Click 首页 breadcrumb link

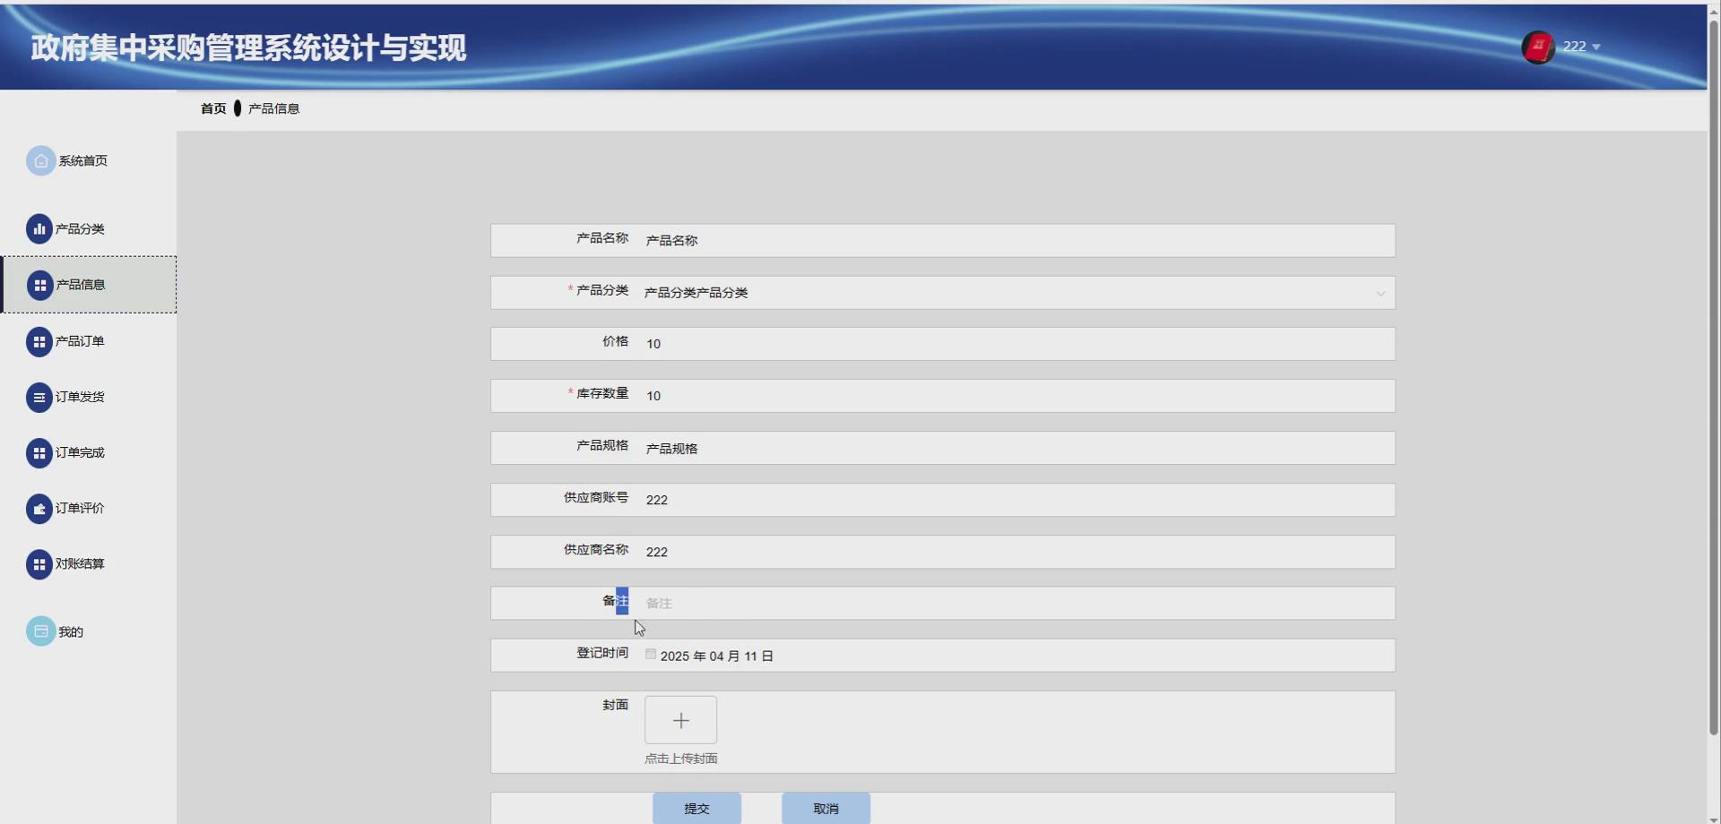coord(213,108)
